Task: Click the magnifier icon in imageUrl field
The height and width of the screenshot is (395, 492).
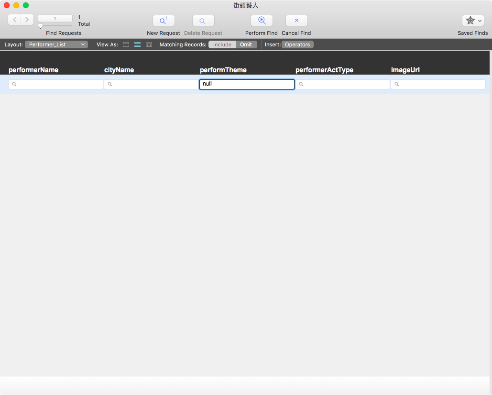Action: click(397, 84)
